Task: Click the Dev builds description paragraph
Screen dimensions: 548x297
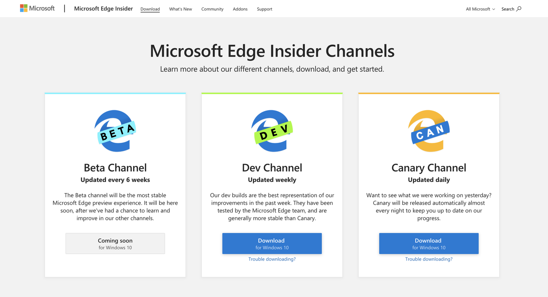Action: click(x=272, y=207)
